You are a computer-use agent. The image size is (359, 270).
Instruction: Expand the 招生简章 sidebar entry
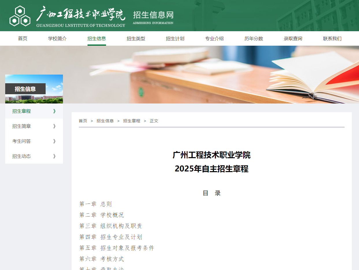[x=54, y=126]
